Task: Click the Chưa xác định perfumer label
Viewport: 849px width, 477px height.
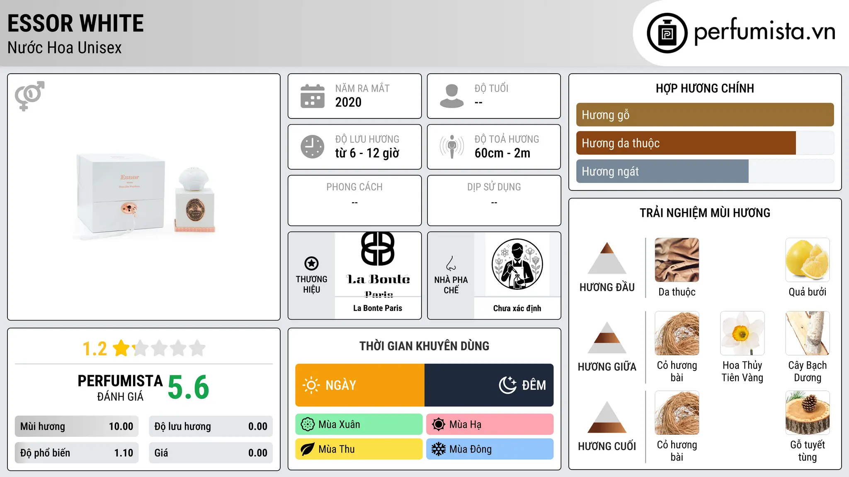Action: (517, 308)
